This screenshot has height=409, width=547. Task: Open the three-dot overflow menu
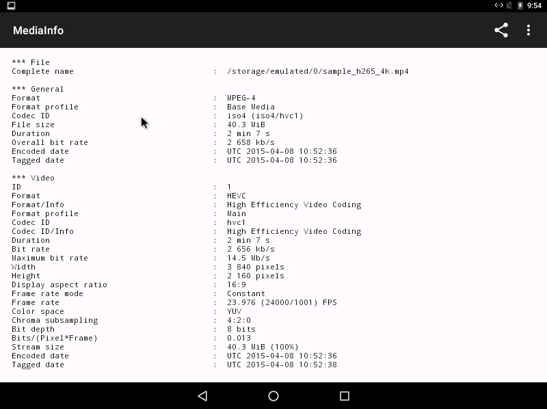[x=529, y=30]
